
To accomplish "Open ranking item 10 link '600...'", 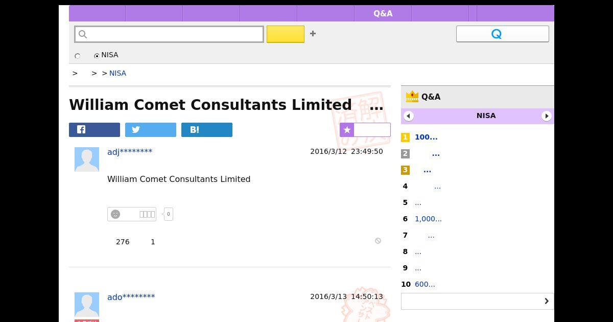I will tap(425, 284).
